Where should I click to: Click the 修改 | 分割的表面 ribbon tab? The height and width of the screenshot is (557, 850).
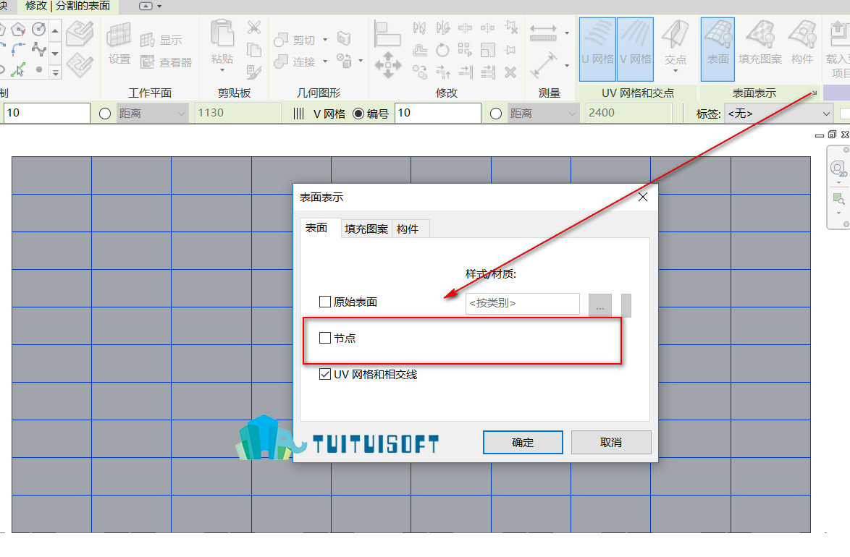coord(68,6)
